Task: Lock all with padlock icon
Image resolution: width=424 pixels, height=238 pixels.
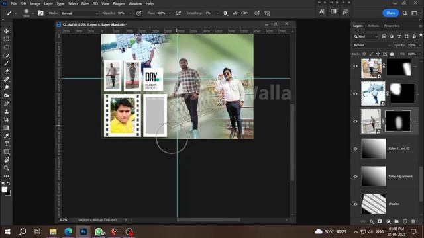Action: point(392,54)
